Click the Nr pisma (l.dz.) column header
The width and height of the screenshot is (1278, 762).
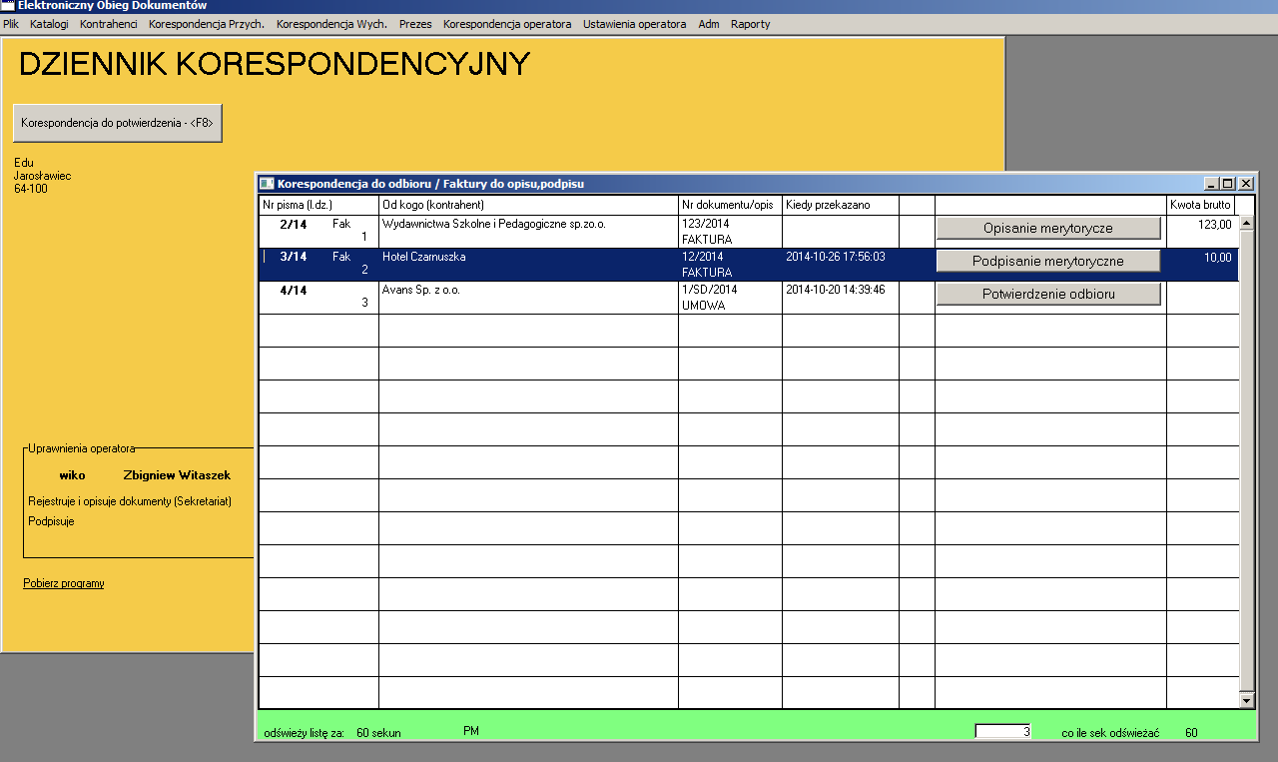click(x=319, y=205)
